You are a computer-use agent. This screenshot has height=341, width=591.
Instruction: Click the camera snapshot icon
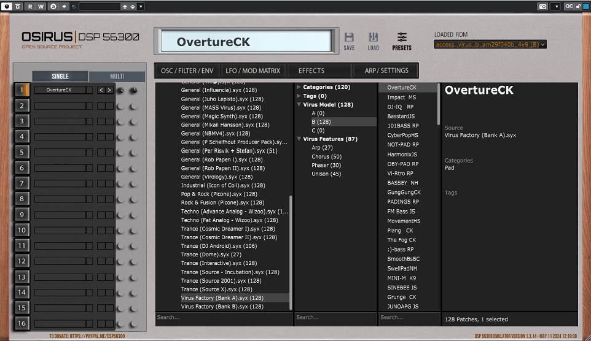click(542, 6)
